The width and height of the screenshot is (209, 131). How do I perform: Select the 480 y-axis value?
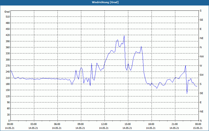tap(8, 23)
